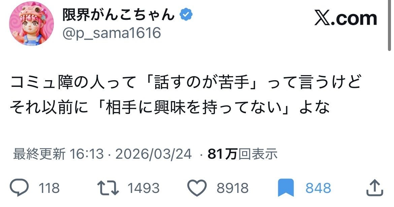Click the 118 replies count
Viewport: 394px width, 207px height.
pos(49,188)
